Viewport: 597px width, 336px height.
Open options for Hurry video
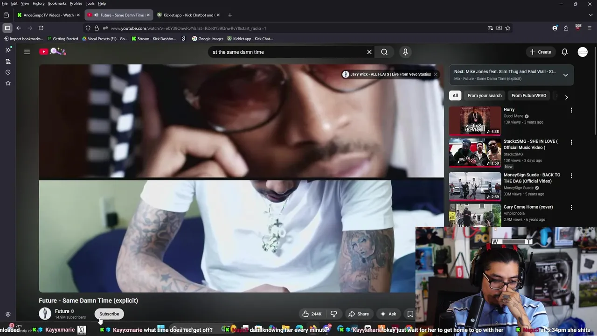(571, 110)
